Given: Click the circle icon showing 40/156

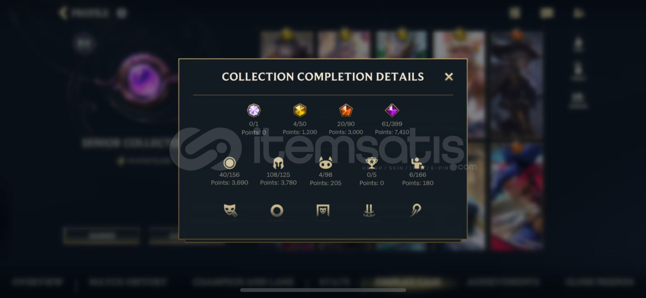Looking at the screenshot, I should tap(229, 163).
